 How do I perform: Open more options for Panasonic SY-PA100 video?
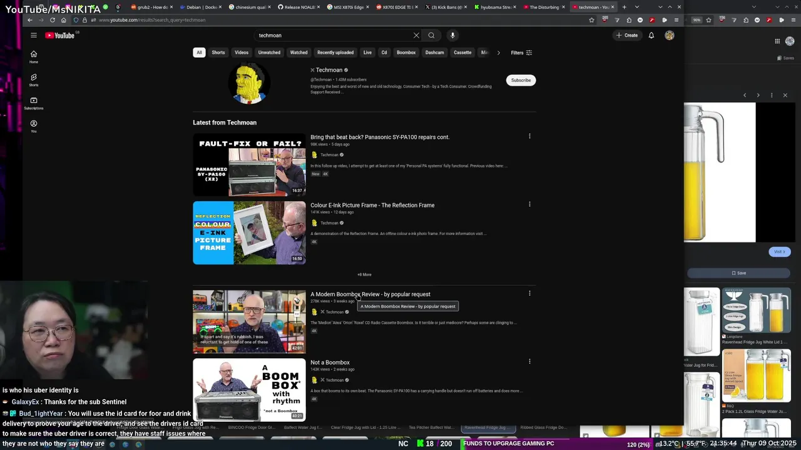529,136
